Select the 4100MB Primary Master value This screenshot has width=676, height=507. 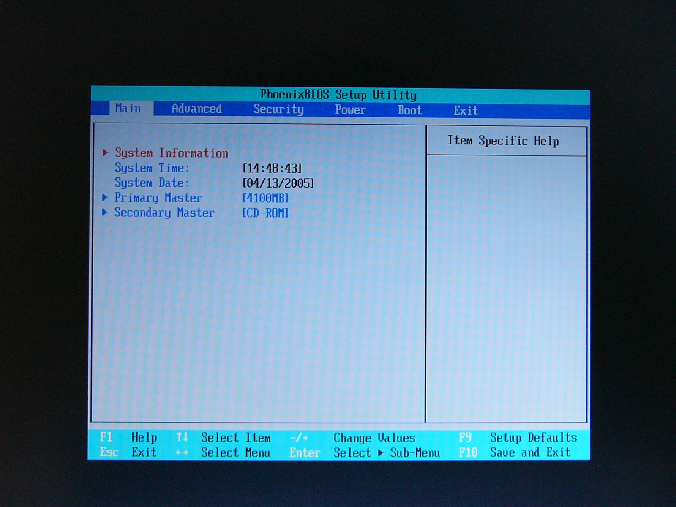pos(265,198)
